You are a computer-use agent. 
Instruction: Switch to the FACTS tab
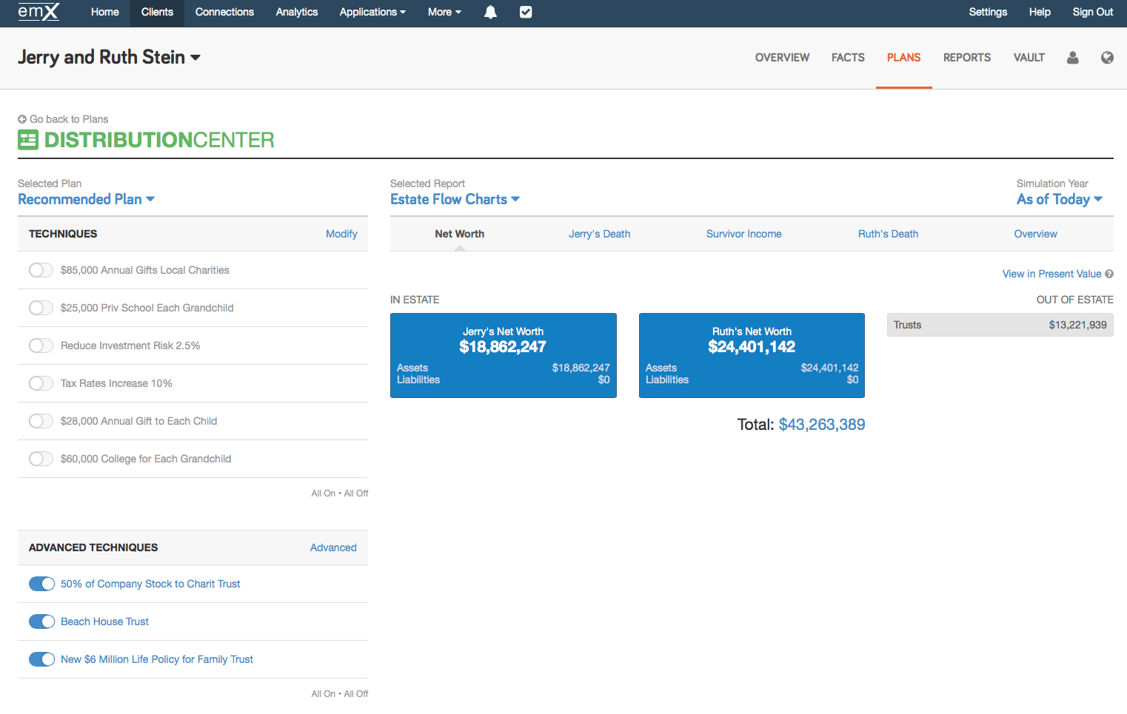pos(848,58)
